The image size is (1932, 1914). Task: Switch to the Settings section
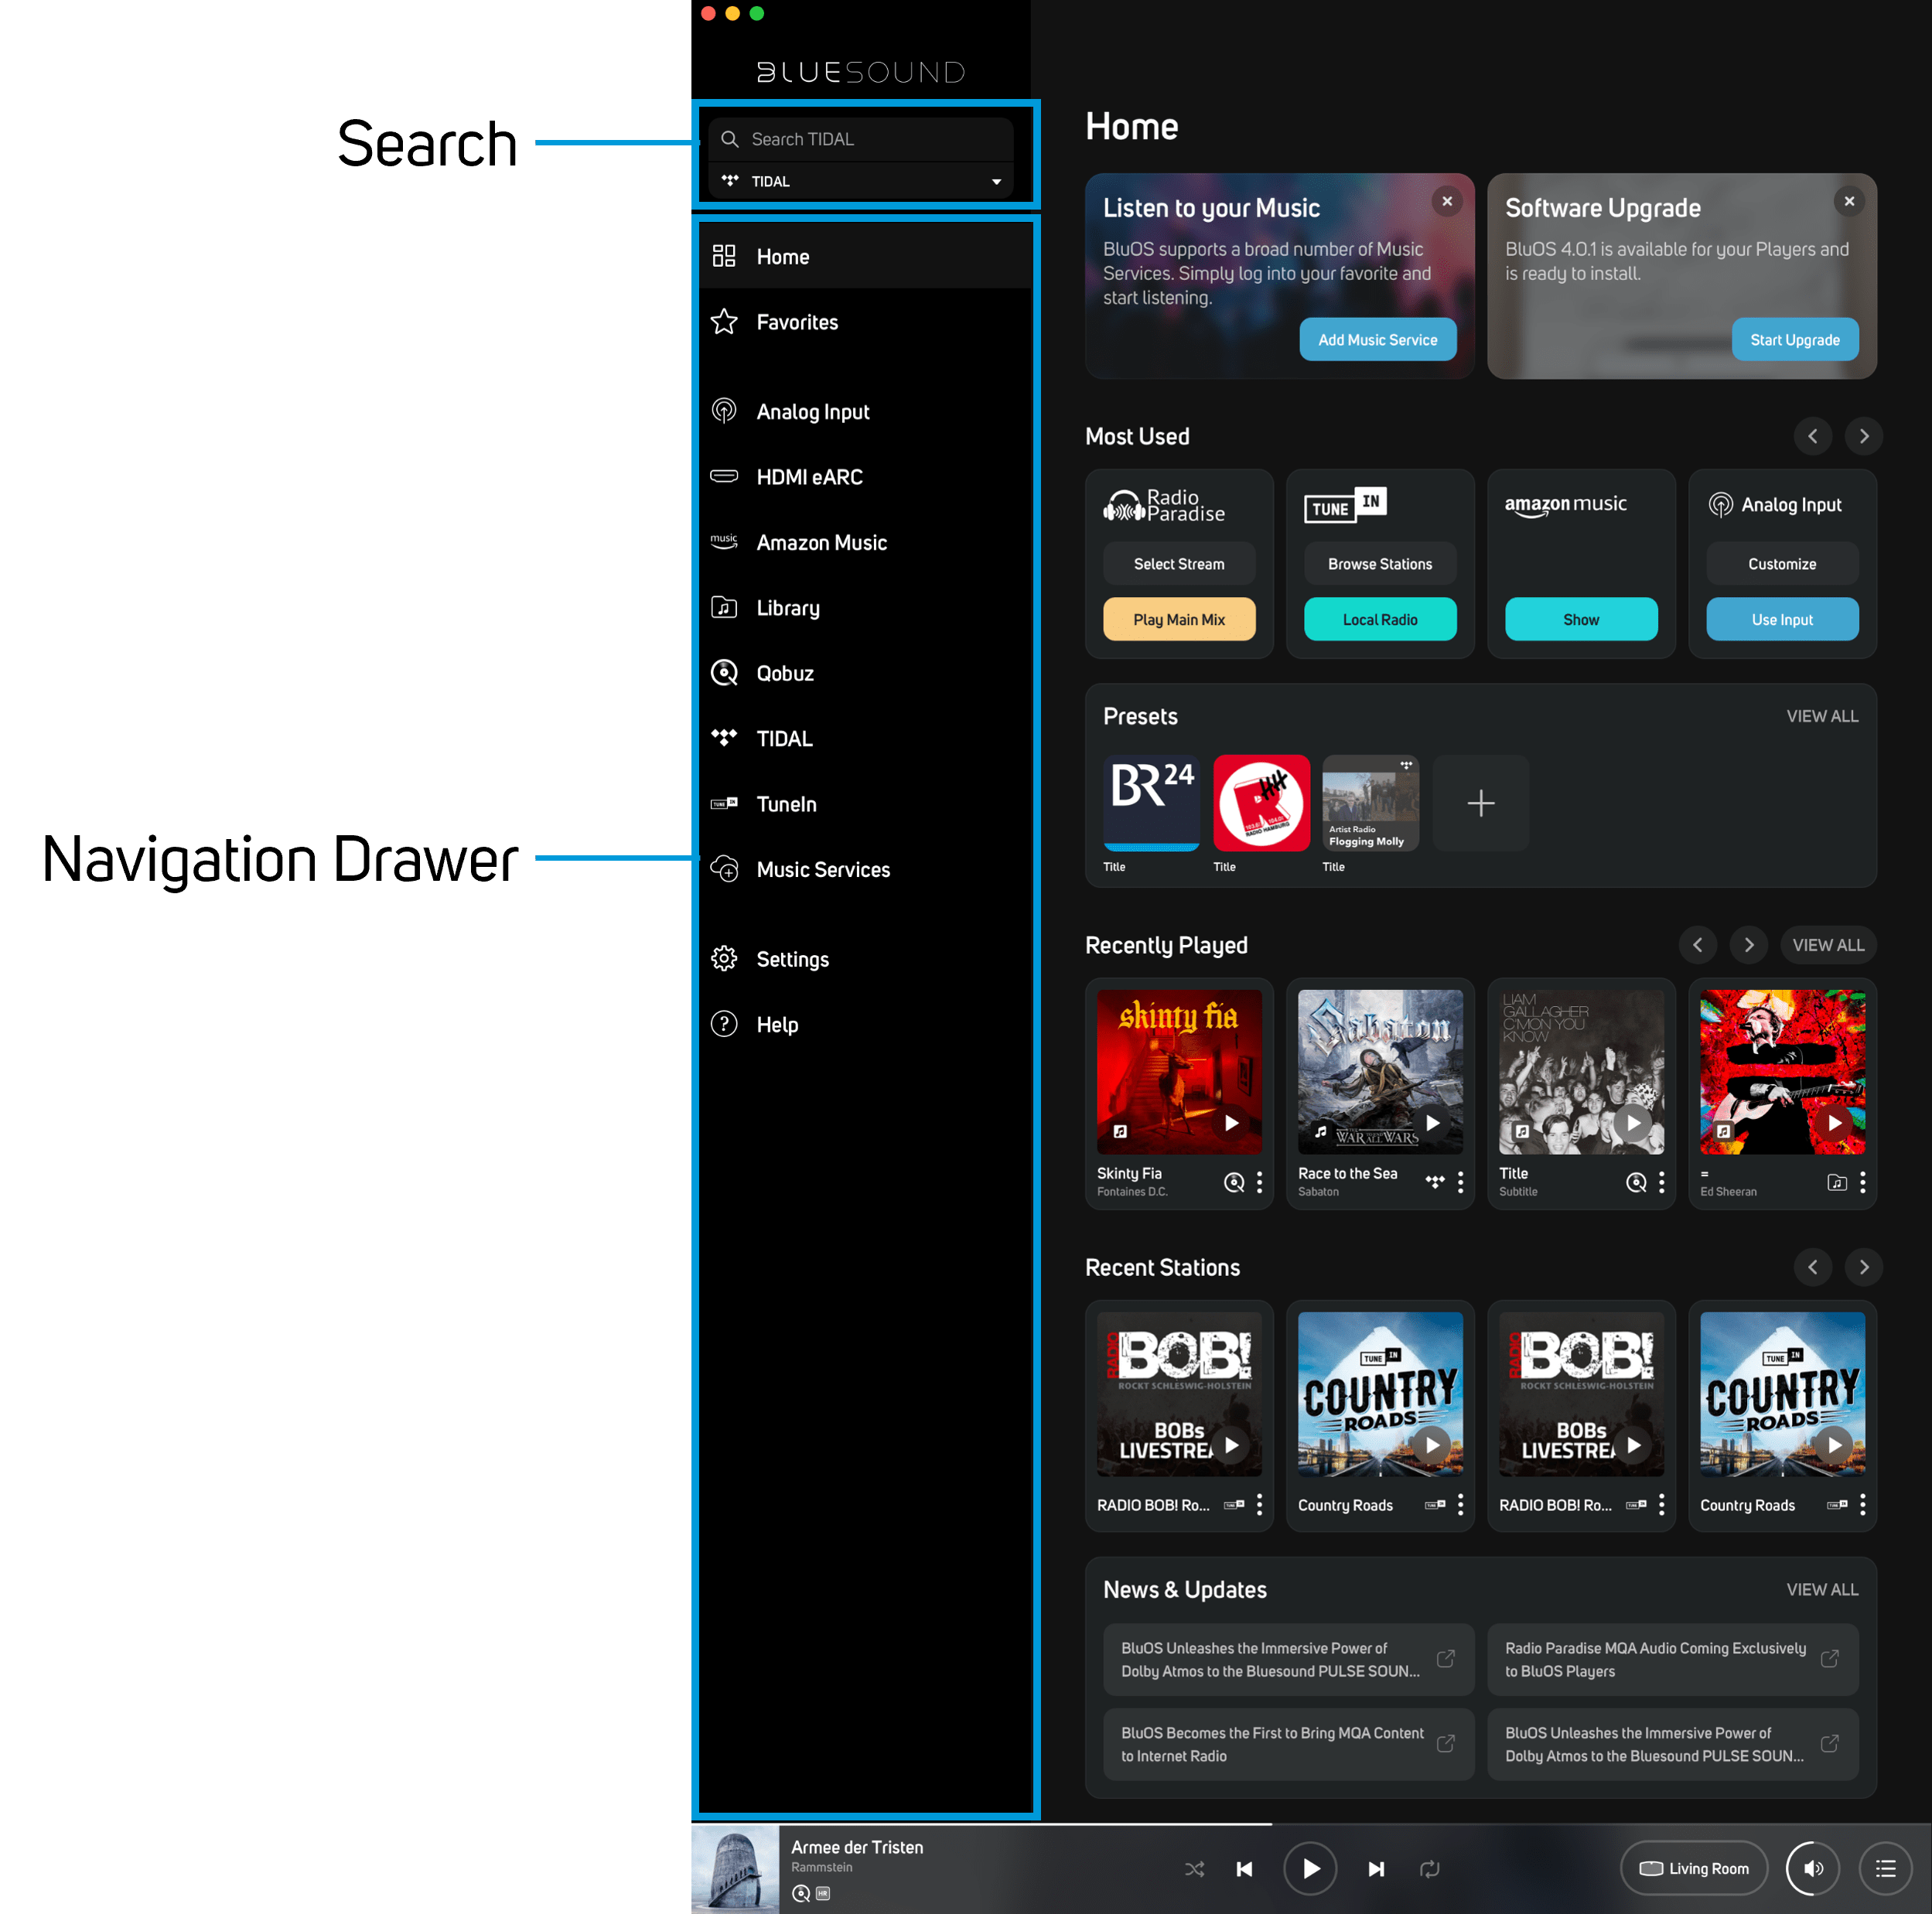pyautogui.click(x=793, y=958)
